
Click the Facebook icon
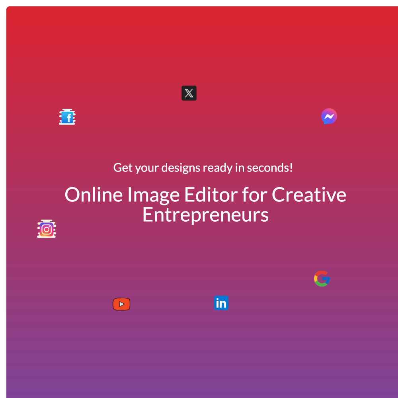point(67,117)
